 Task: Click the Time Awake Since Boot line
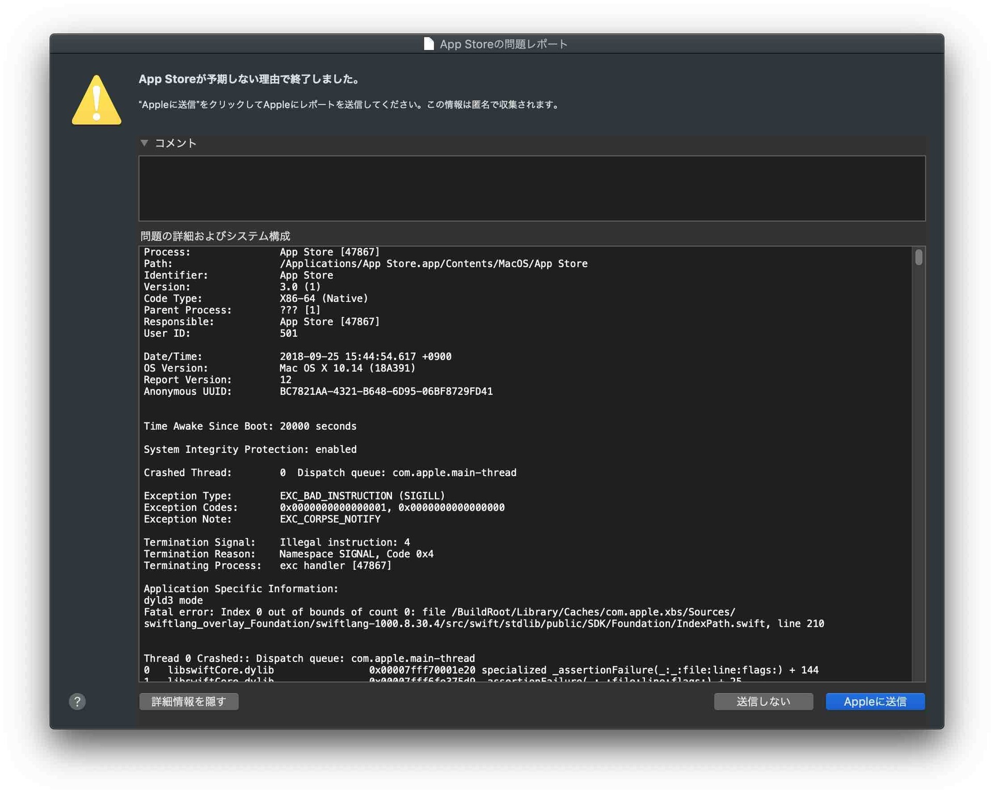point(250,426)
